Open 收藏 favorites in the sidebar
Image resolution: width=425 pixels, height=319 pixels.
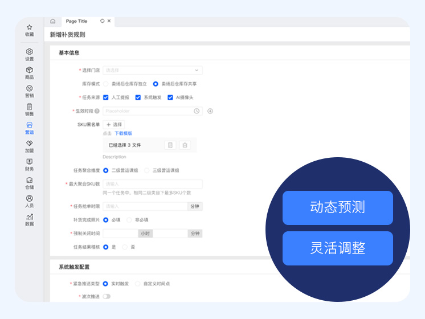click(x=30, y=30)
